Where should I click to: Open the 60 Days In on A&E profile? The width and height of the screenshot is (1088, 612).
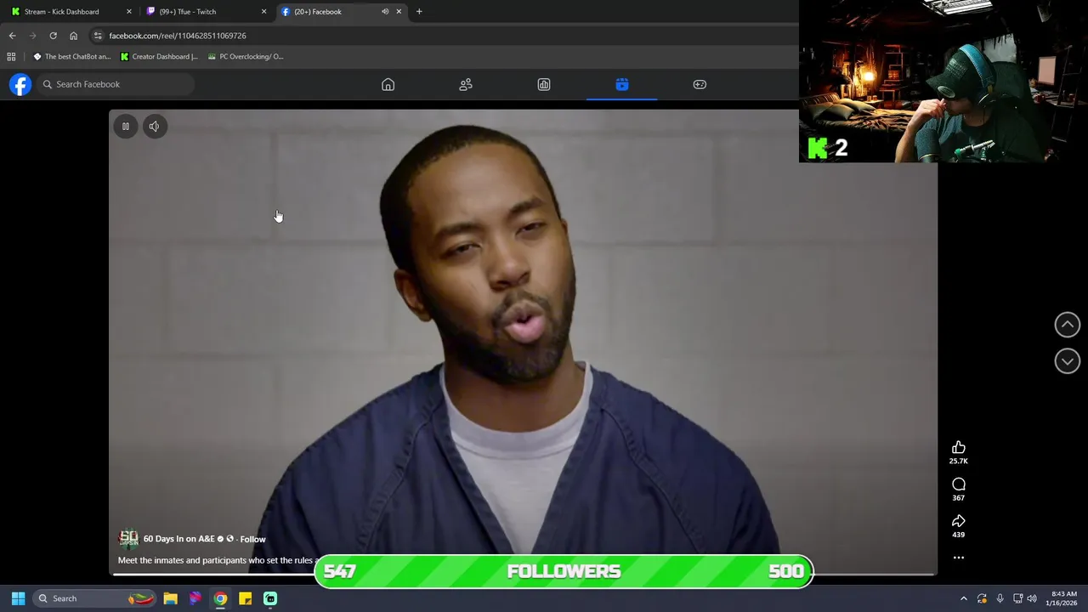(x=178, y=539)
